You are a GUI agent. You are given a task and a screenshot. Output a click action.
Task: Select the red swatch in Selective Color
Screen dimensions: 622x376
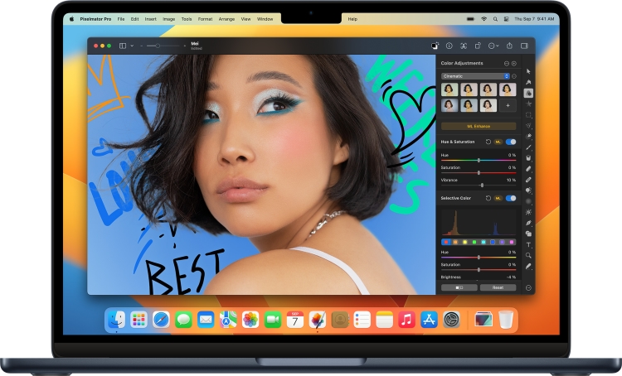click(x=445, y=242)
